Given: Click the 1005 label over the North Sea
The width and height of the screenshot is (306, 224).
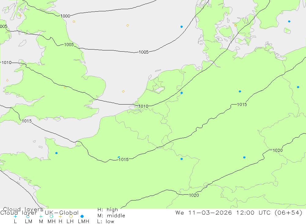Looking at the screenshot, I should tap(144, 52).
